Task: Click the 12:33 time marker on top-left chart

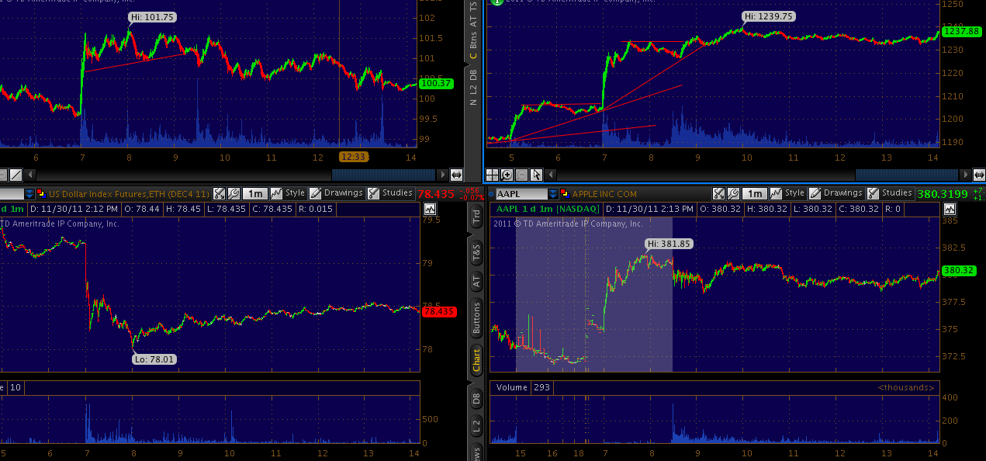Action: [x=353, y=157]
